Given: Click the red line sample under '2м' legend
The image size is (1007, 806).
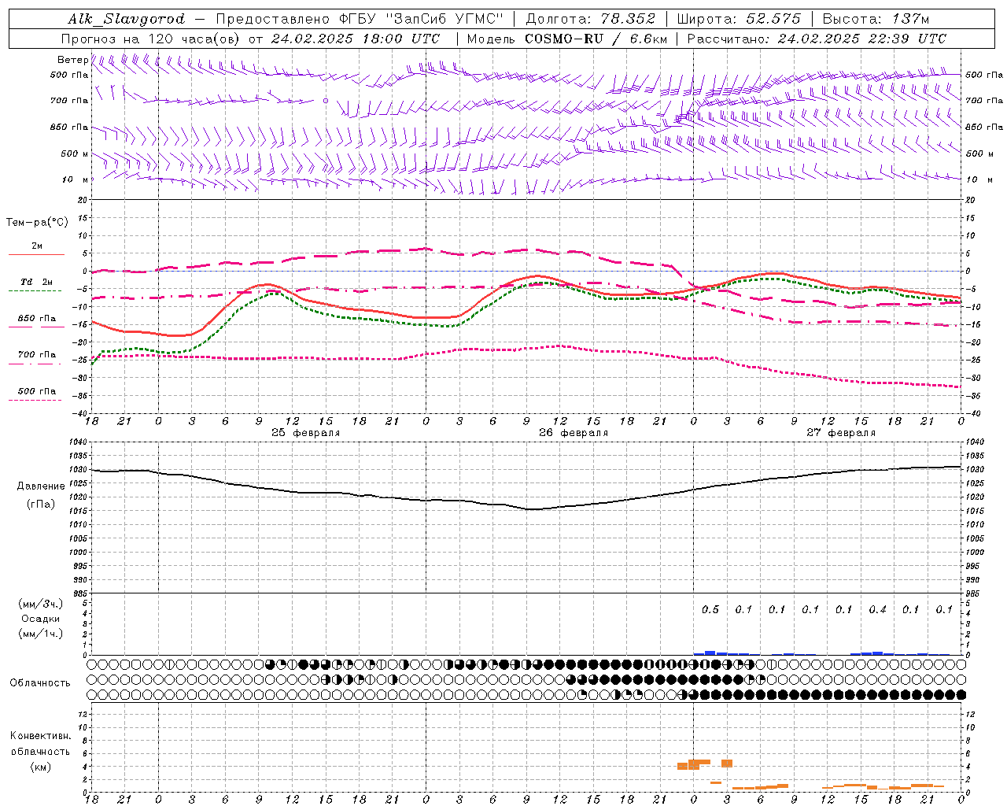Looking at the screenshot, I should pos(36,255).
